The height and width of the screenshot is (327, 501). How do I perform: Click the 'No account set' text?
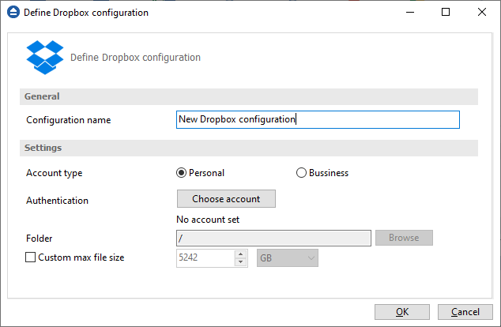(x=208, y=220)
